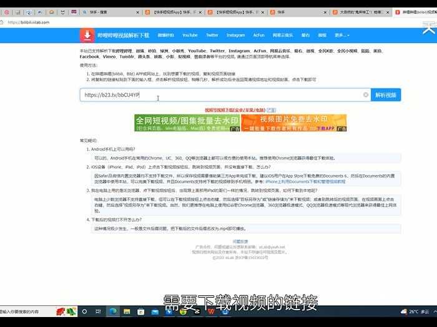
Task: Switch to the first 【快手短视频App】 tab
Action: 173,12
